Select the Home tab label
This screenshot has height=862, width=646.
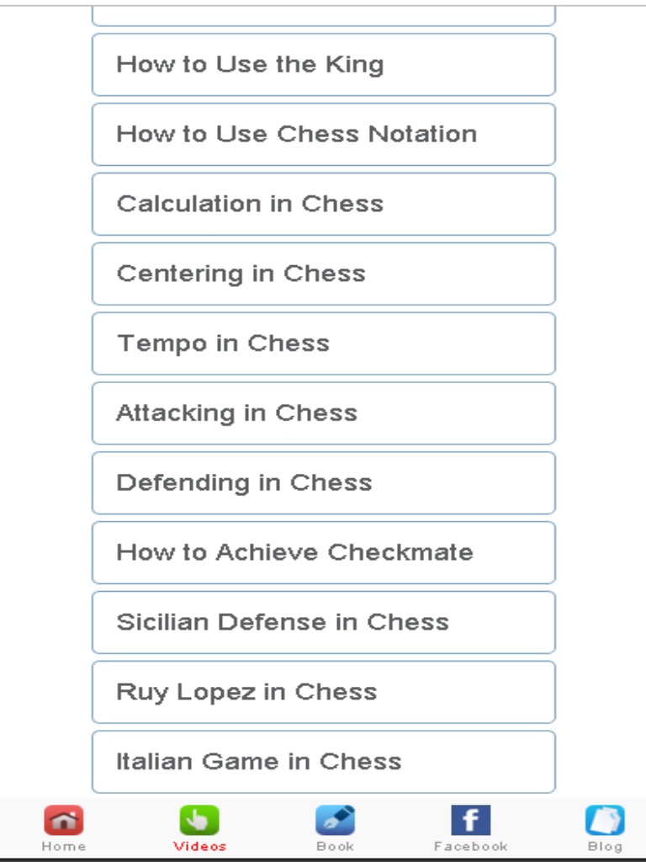pyautogui.click(x=64, y=846)
